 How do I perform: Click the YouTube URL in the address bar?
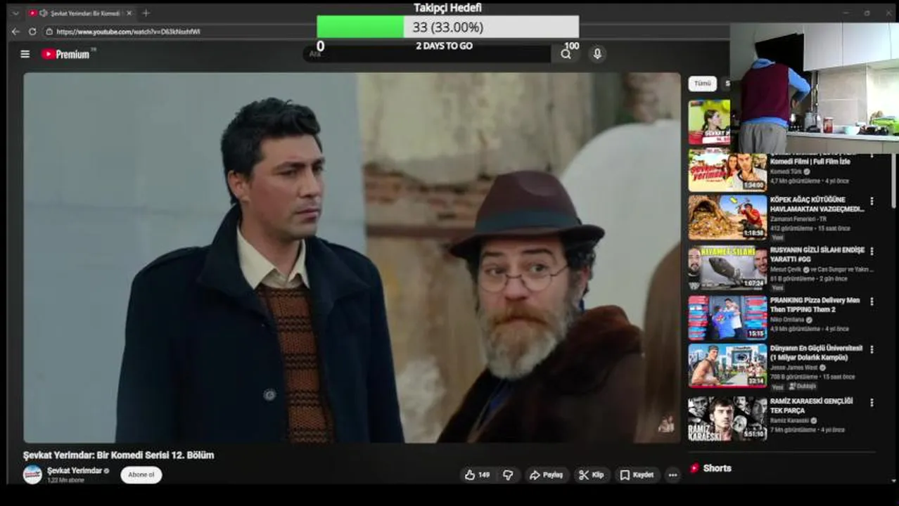(128, 32)
